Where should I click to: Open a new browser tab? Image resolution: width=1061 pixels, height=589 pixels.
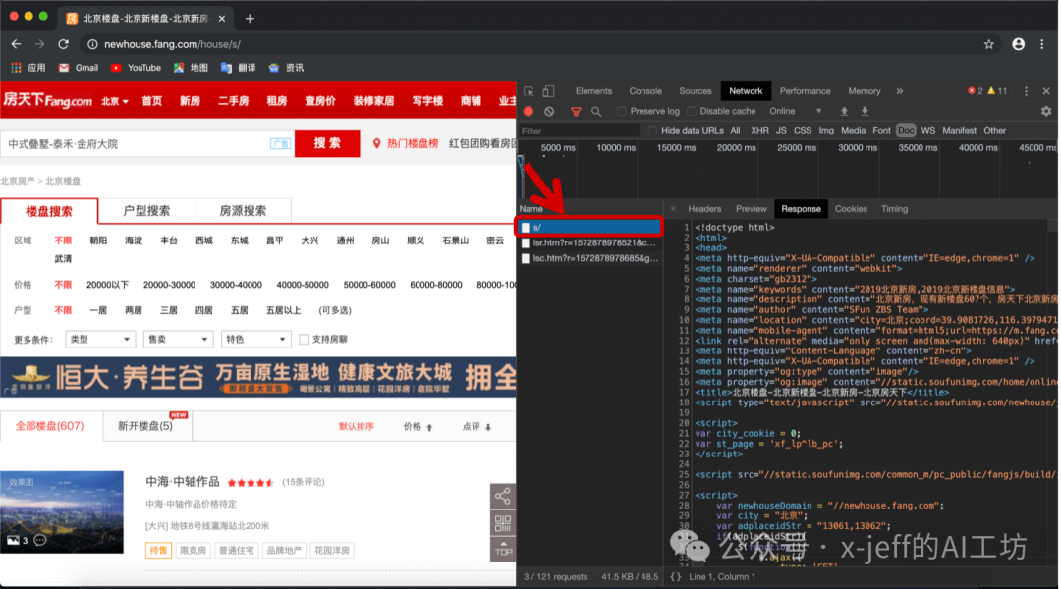[x=250, y=19]
